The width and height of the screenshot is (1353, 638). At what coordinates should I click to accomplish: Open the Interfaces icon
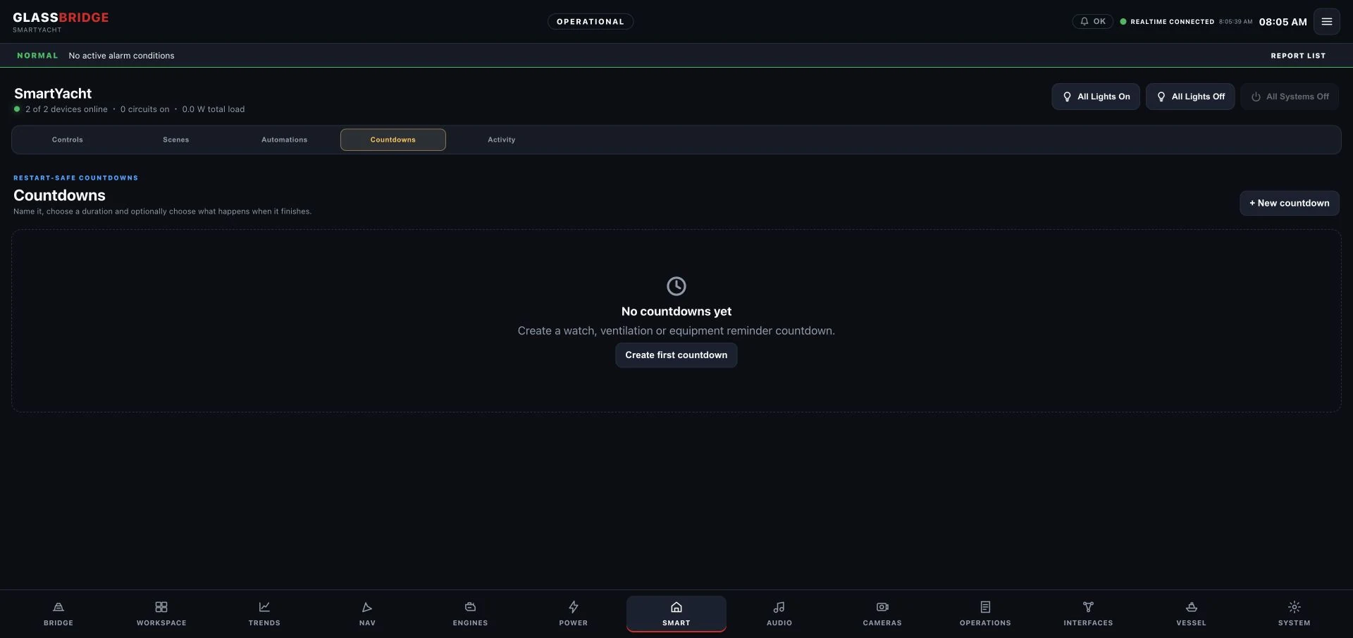click(x=1088, y=607)
